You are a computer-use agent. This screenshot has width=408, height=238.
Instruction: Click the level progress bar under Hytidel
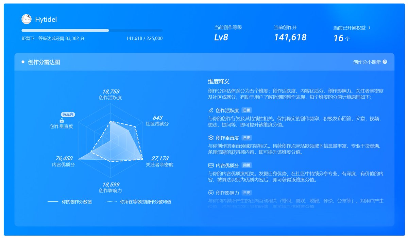coord(92,31)
